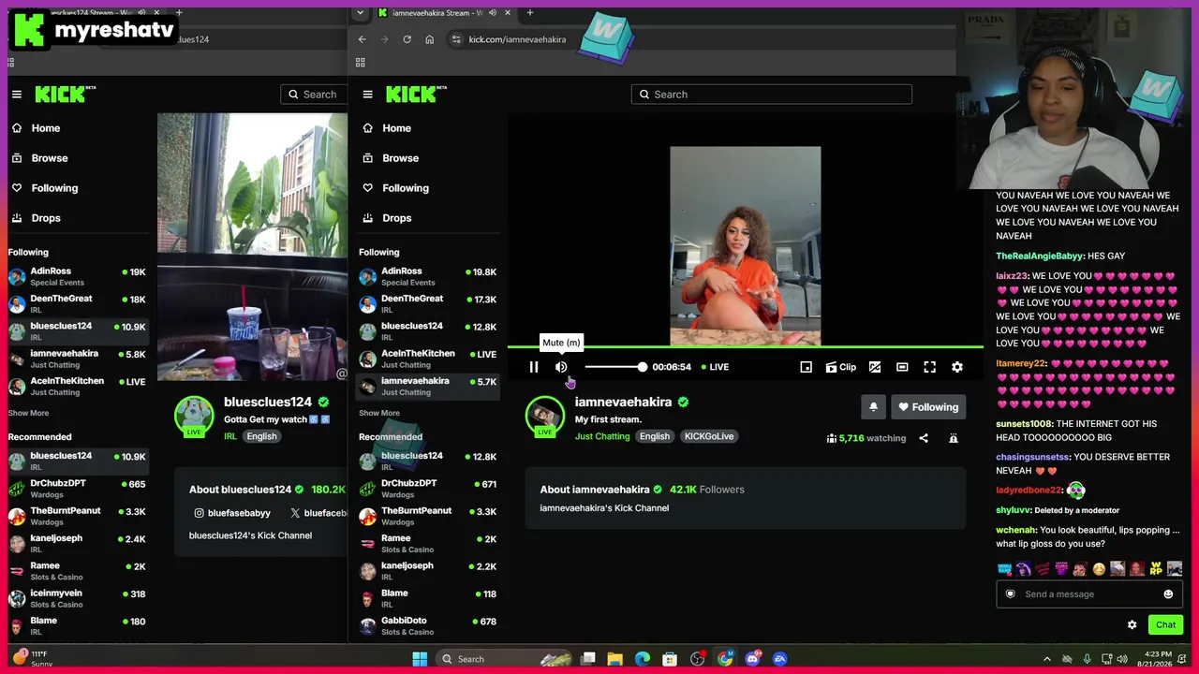Open the emoji picker in chat input
Viewport: 1199px width, 674px height.
point(1168,594)
